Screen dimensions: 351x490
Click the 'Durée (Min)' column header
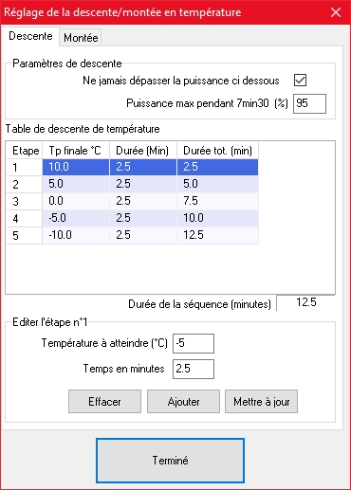(143, 151)
